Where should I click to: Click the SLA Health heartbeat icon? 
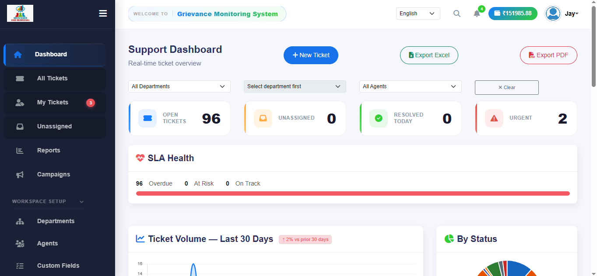(140, 158)
